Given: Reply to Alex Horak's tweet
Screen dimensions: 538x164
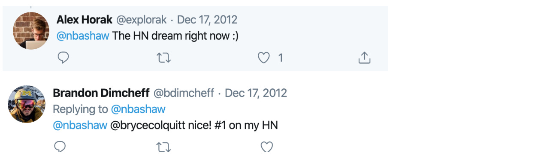Looking at the screenshot, I should pyautogui.click(x=63, y=58).
